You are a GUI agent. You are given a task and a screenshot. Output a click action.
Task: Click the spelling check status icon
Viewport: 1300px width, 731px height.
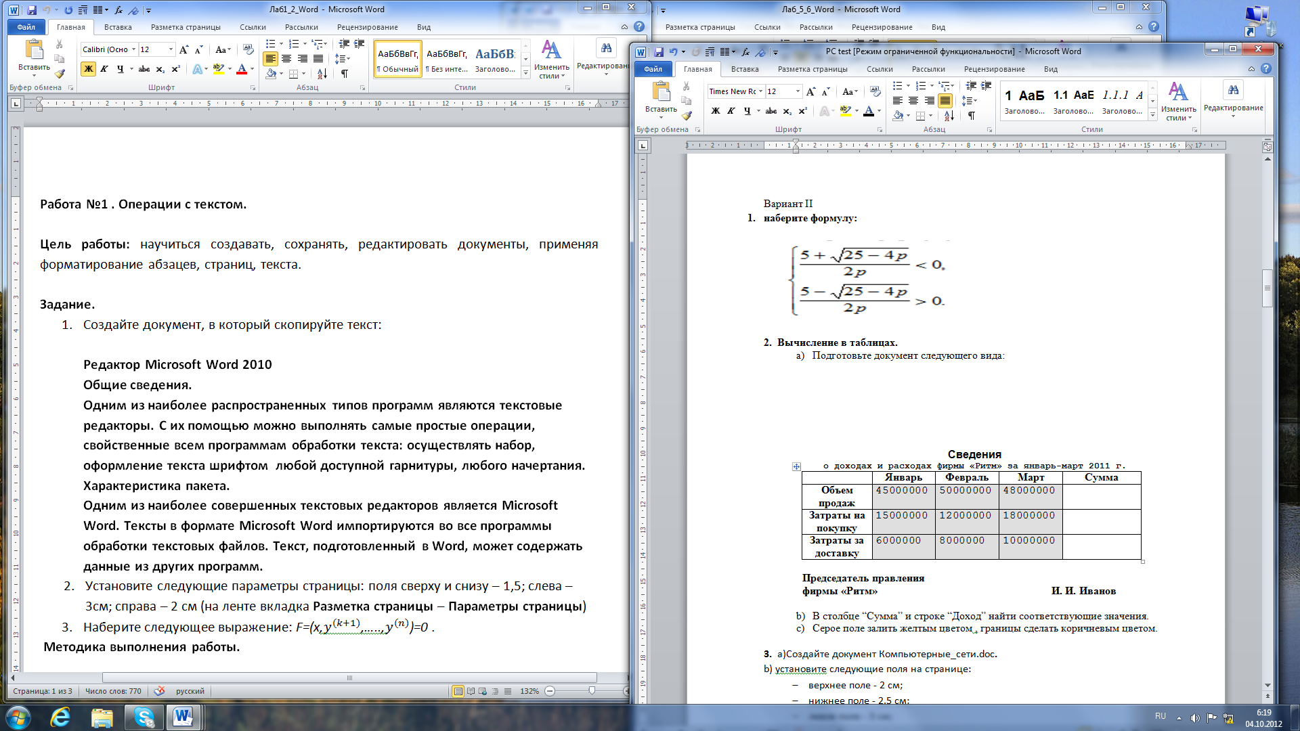click(x=159, y=691)
